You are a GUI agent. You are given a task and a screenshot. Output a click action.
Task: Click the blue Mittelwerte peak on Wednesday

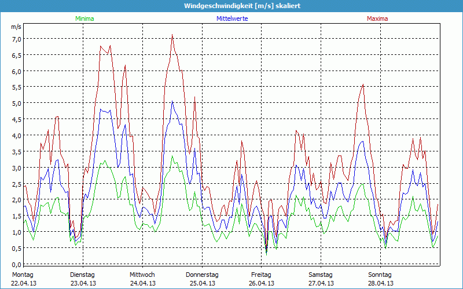click(x=172, y=101)
